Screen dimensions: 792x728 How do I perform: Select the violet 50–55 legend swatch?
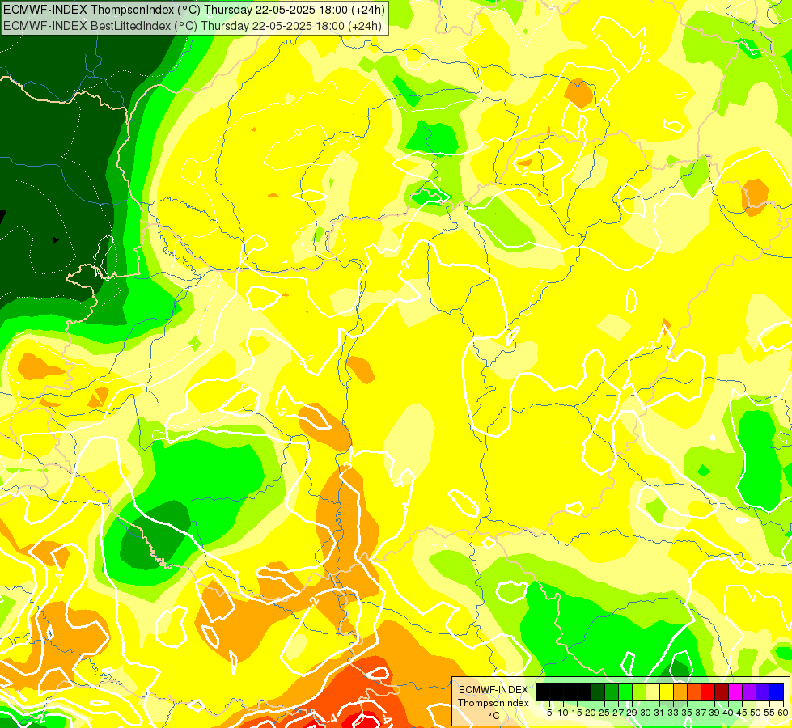pos(763,692)
